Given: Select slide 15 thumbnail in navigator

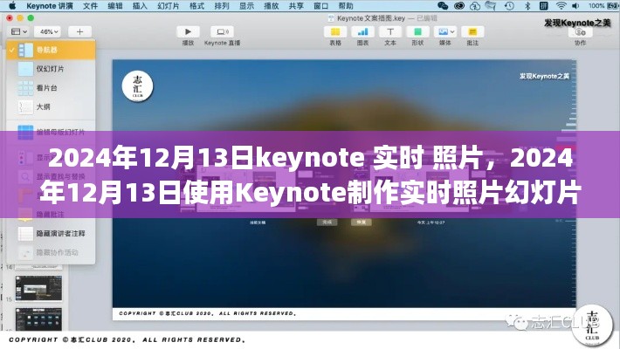Looking at the screenshot, I should point(38,289).
